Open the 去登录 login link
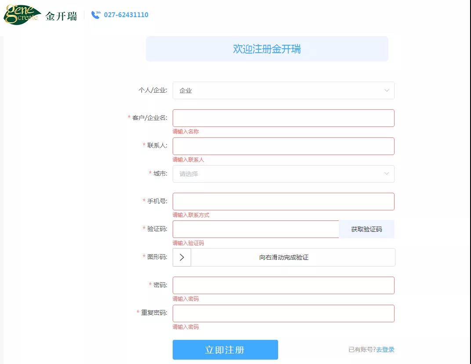471x364 pixels. [384, 350]
